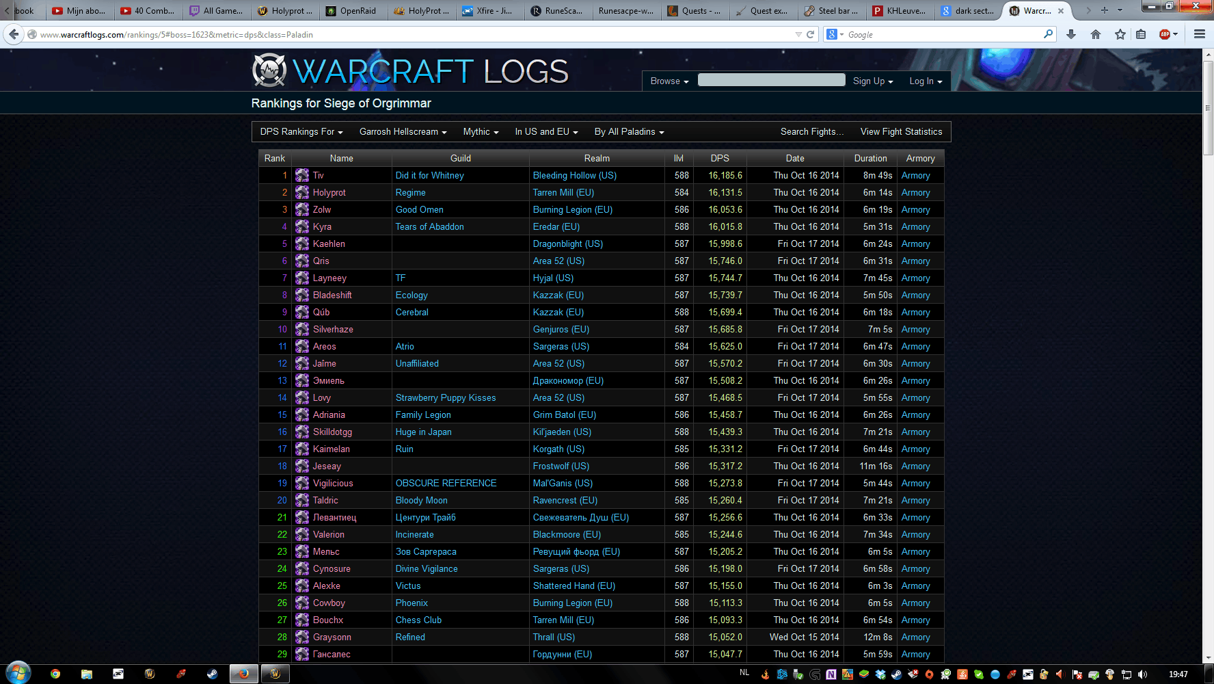Expand the Sign Up dropdown
1214x684 pixels.
[873, 81]
